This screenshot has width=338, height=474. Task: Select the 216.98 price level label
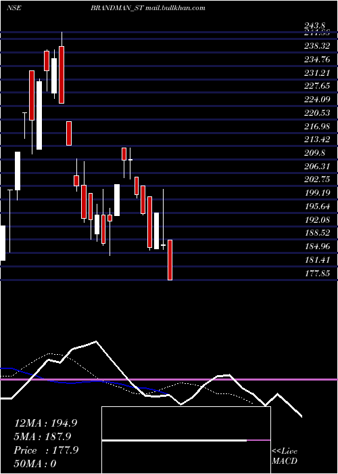click(x=317, y=126)
